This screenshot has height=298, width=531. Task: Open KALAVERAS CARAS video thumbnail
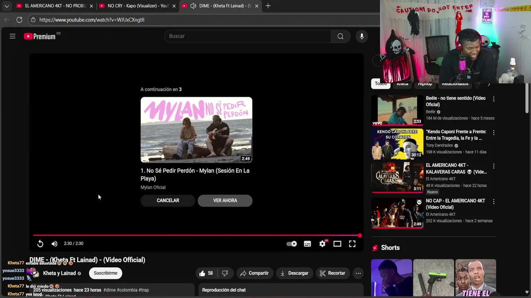pyautogui.click(x=397, y=178)
